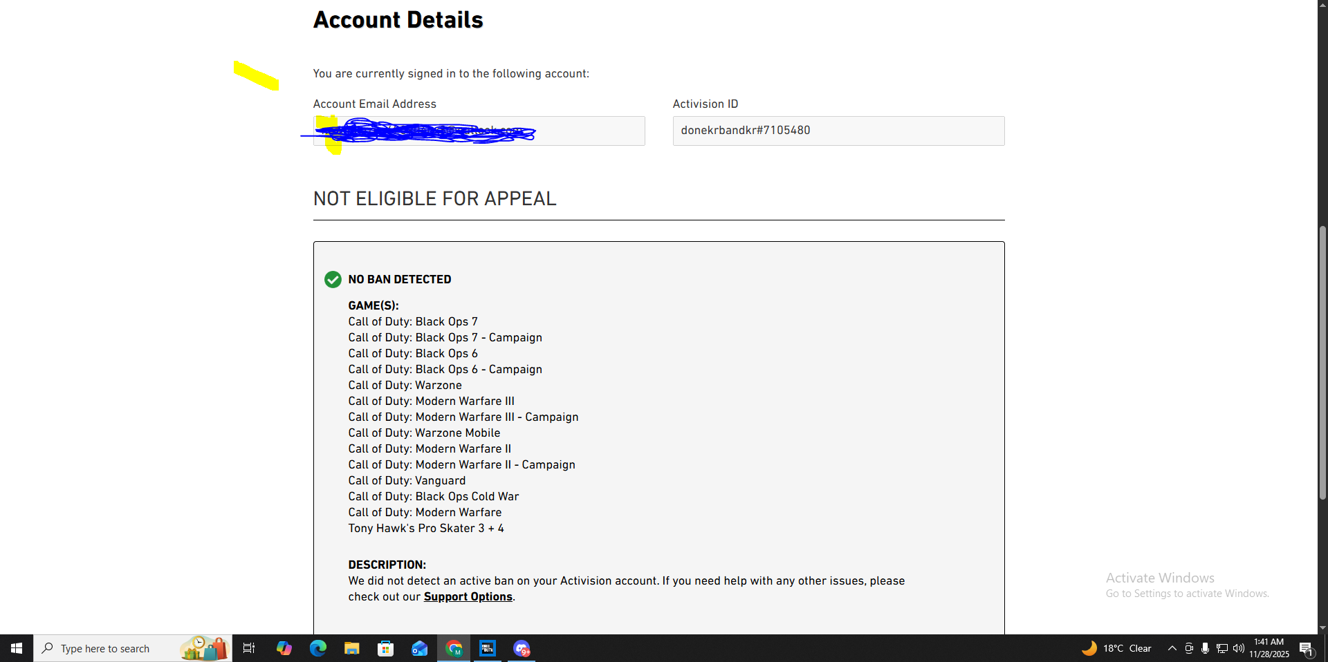Screen dimensions: 1328x662
Task: Click Modern Warfare II - Campaign entry
Action: [x=462, y=464]
